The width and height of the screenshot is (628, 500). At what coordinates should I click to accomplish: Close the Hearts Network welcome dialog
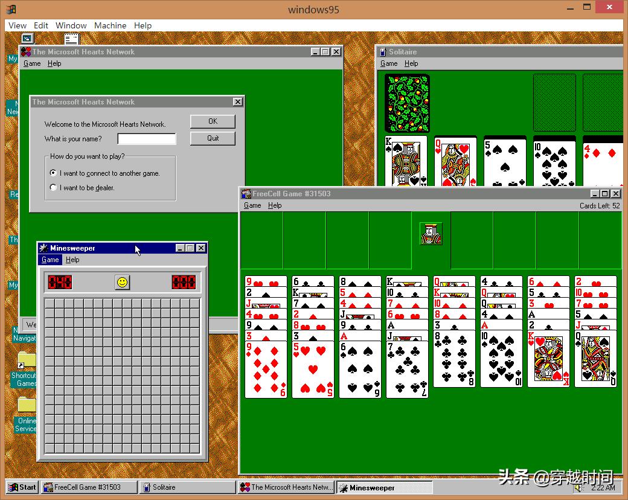[x=238, y=102]
